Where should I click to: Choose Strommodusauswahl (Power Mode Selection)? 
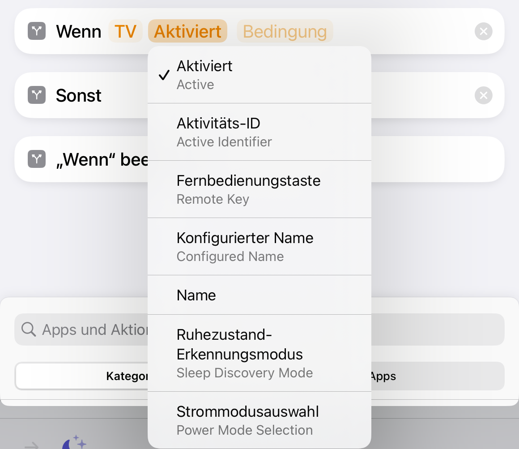point(259,420)
